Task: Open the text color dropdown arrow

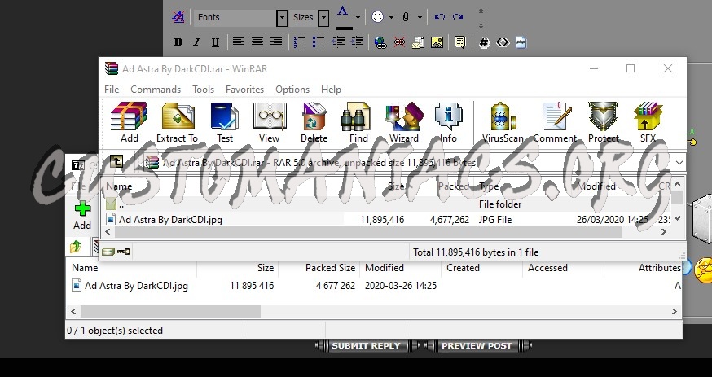Action: [x=358, y=18]
